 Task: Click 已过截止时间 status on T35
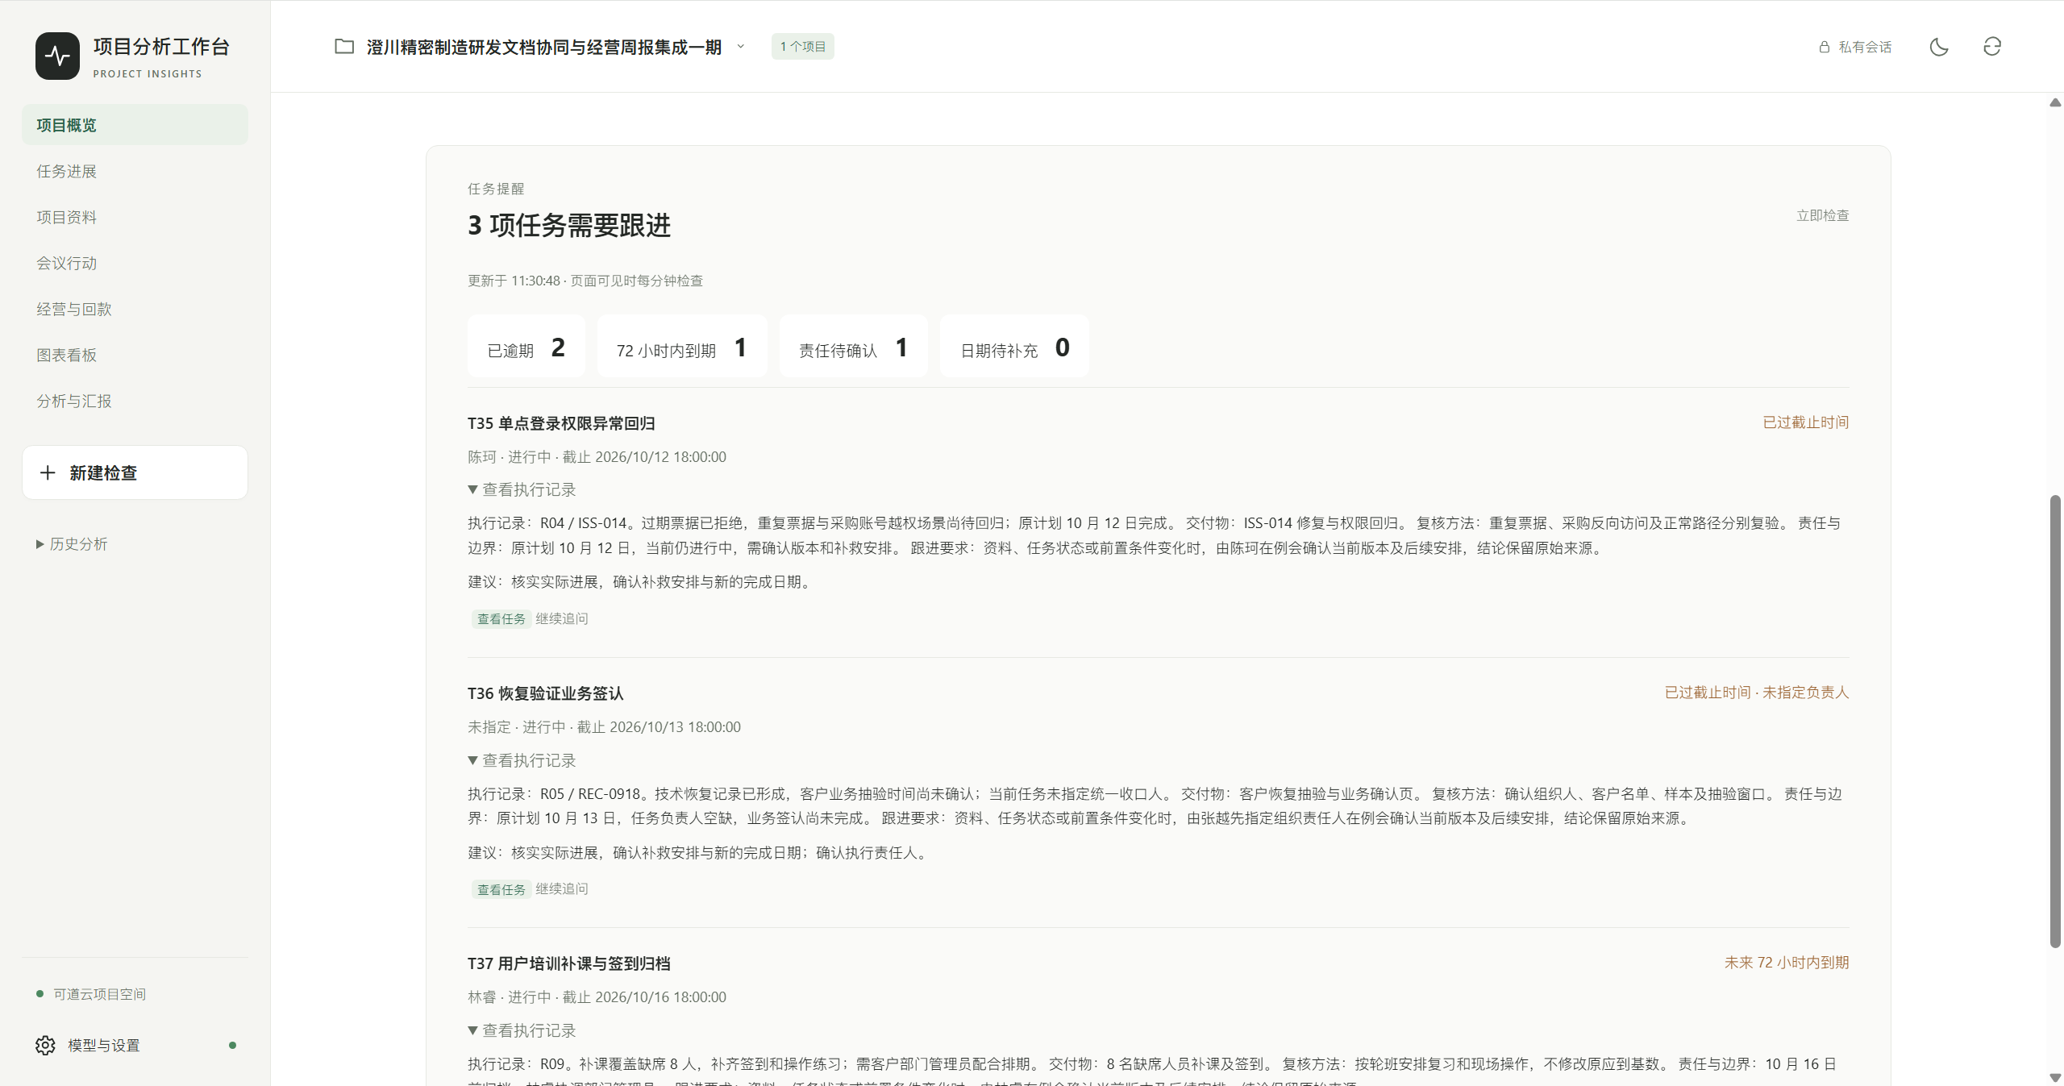1806,422
